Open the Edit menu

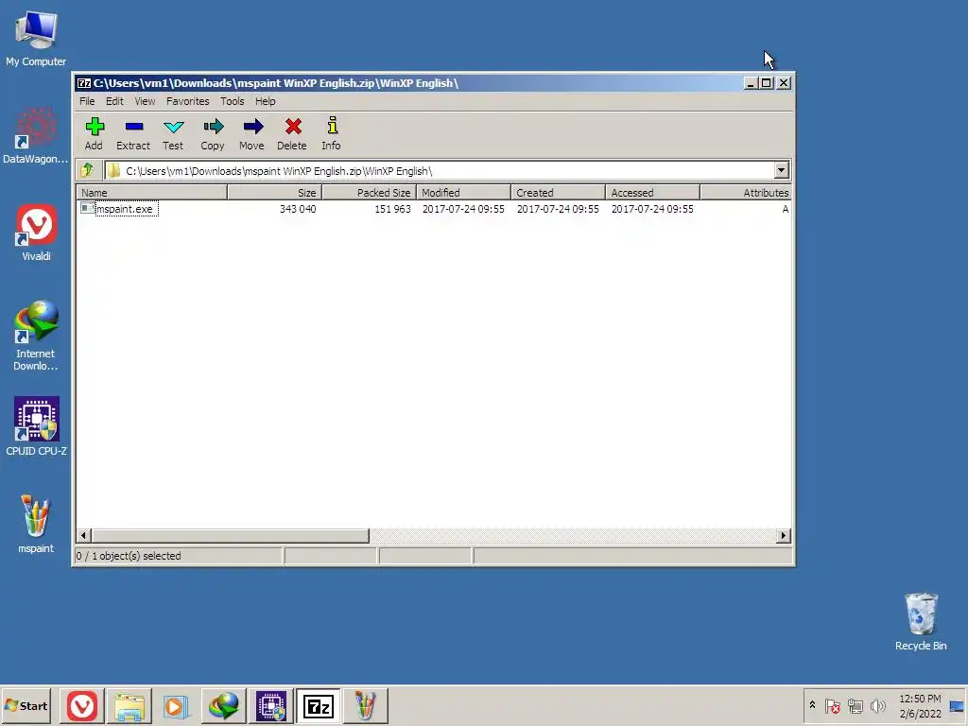(114, 101)
